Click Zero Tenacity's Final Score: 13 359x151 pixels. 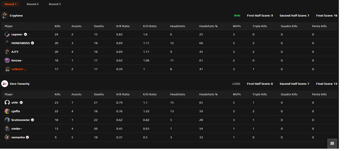point(327,84)
